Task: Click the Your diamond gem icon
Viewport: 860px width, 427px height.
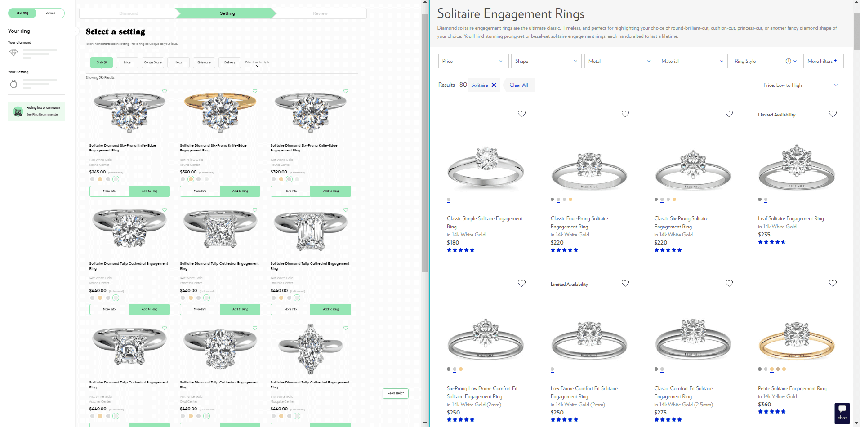Action: click(x=14, y=53)
